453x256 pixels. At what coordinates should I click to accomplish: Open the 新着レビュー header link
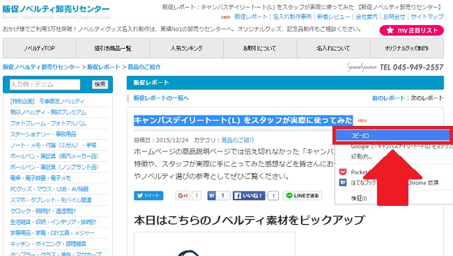333,17
